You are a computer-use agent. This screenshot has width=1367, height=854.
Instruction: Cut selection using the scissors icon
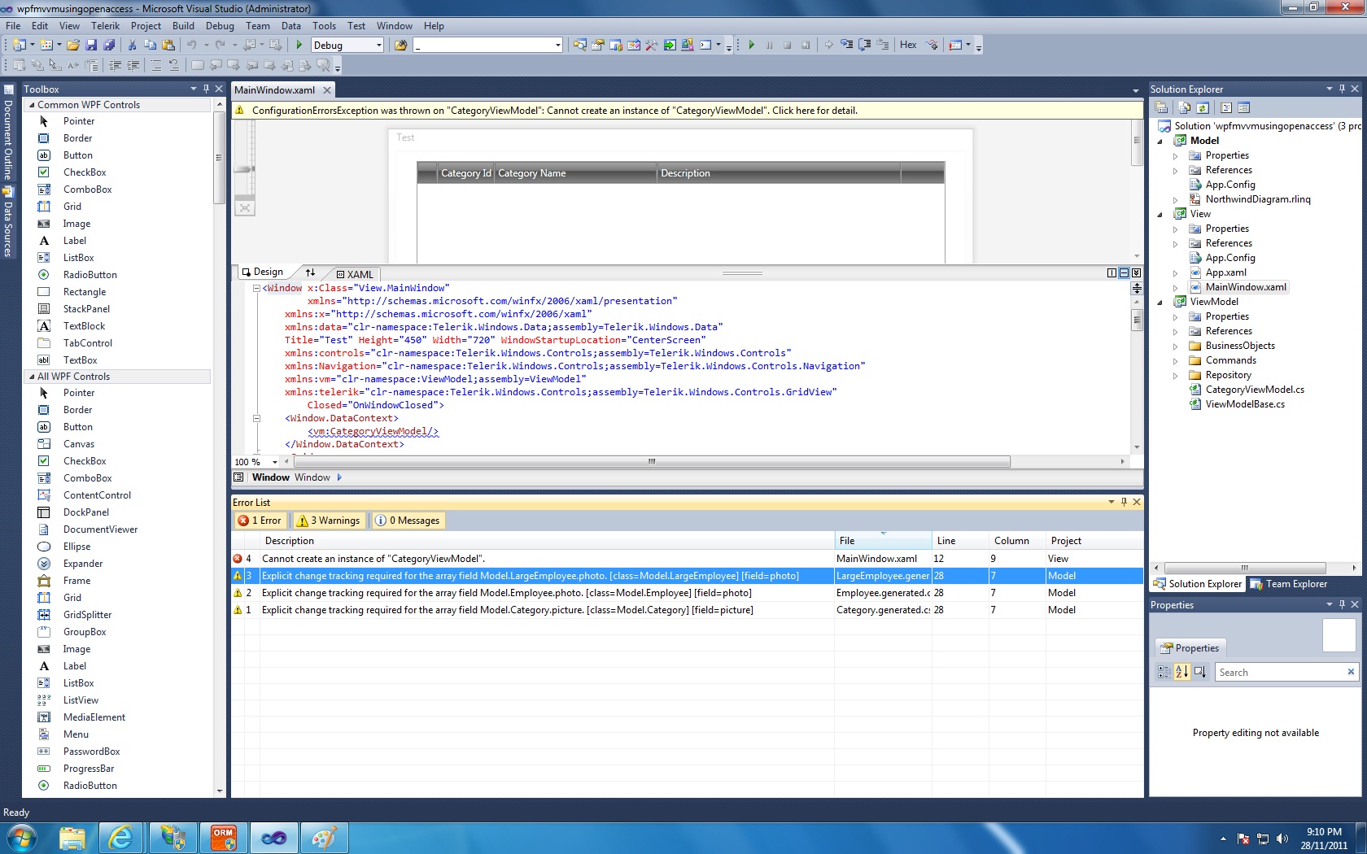(x=133, y=46)
